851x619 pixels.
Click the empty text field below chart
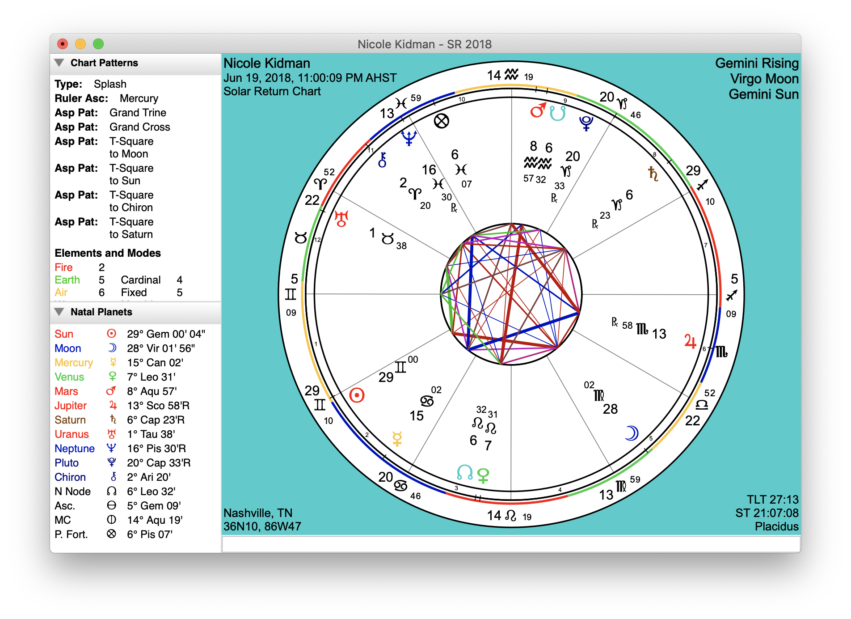click(510, 544)
